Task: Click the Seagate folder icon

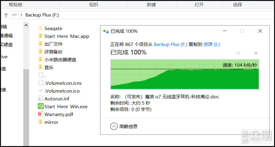Action: click(40, 28)
